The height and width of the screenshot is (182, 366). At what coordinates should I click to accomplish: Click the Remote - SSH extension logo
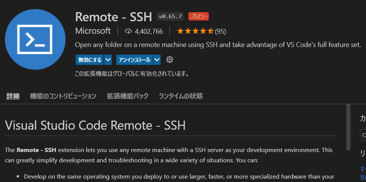click(35, 39)
